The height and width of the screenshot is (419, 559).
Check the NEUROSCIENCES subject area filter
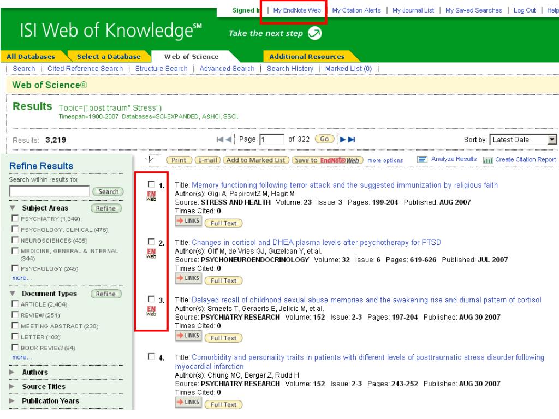pyautogui.click(x=15, y=240)
